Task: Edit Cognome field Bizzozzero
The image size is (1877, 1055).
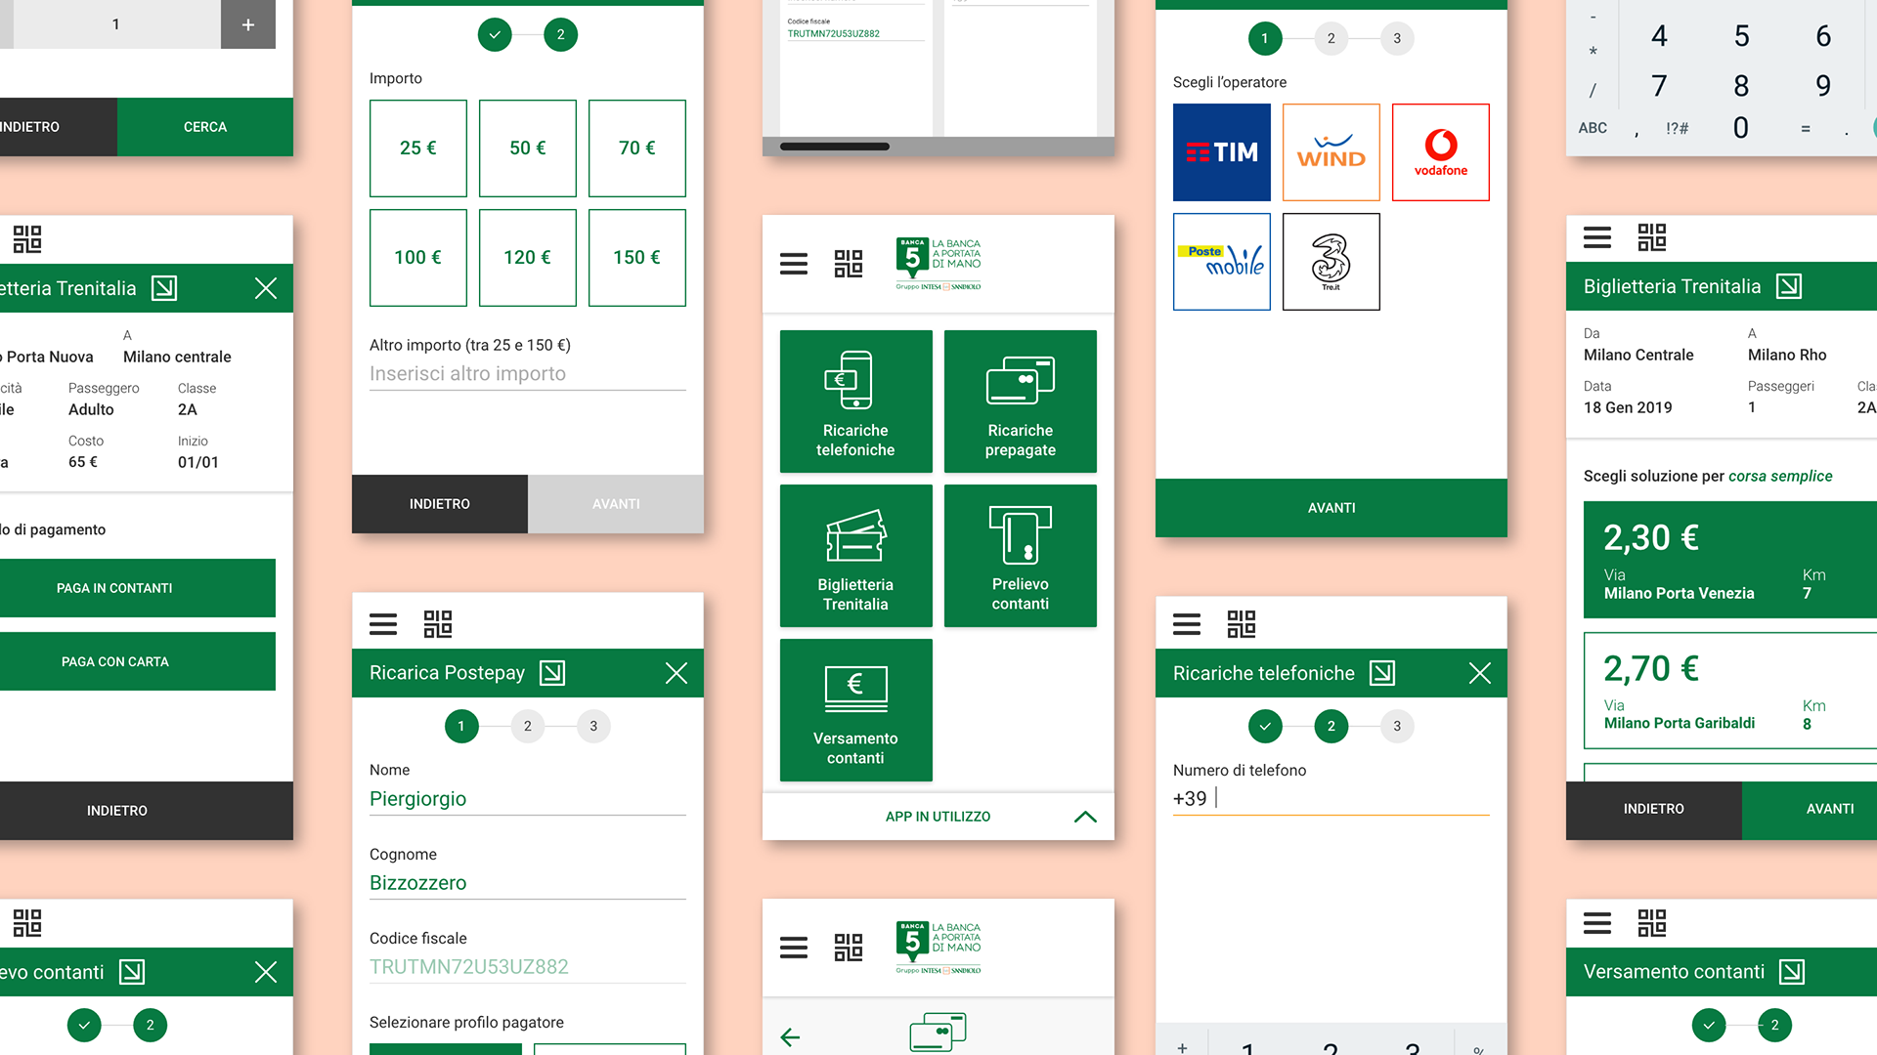Action: pos(528,883)
